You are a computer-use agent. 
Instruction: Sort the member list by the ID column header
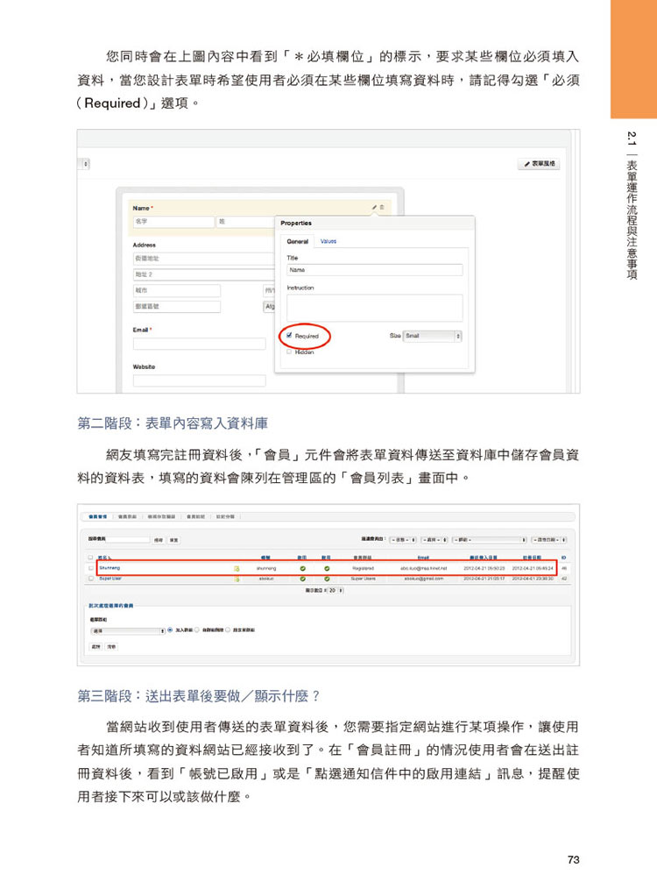pyautogui.click(x=563, y=558)
